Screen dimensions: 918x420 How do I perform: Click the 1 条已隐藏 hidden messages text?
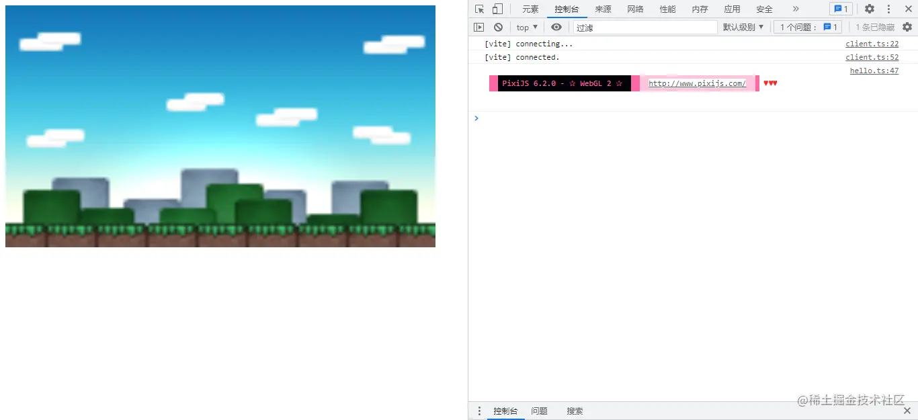pyautogui.click(x=875, y=27)
